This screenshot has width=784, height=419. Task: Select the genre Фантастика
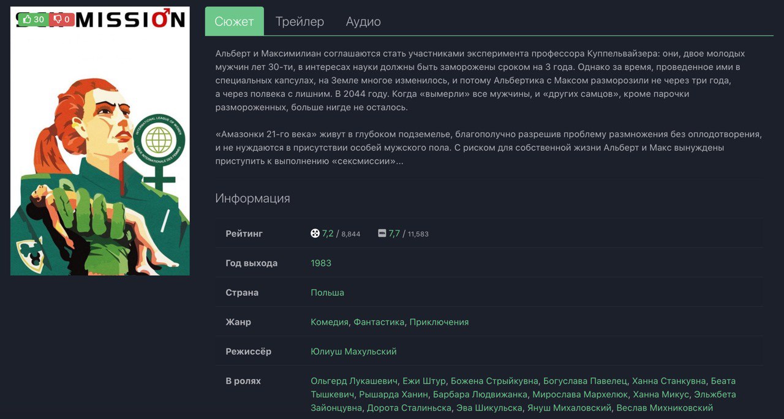pyautogui.click(x=379, y=322)
